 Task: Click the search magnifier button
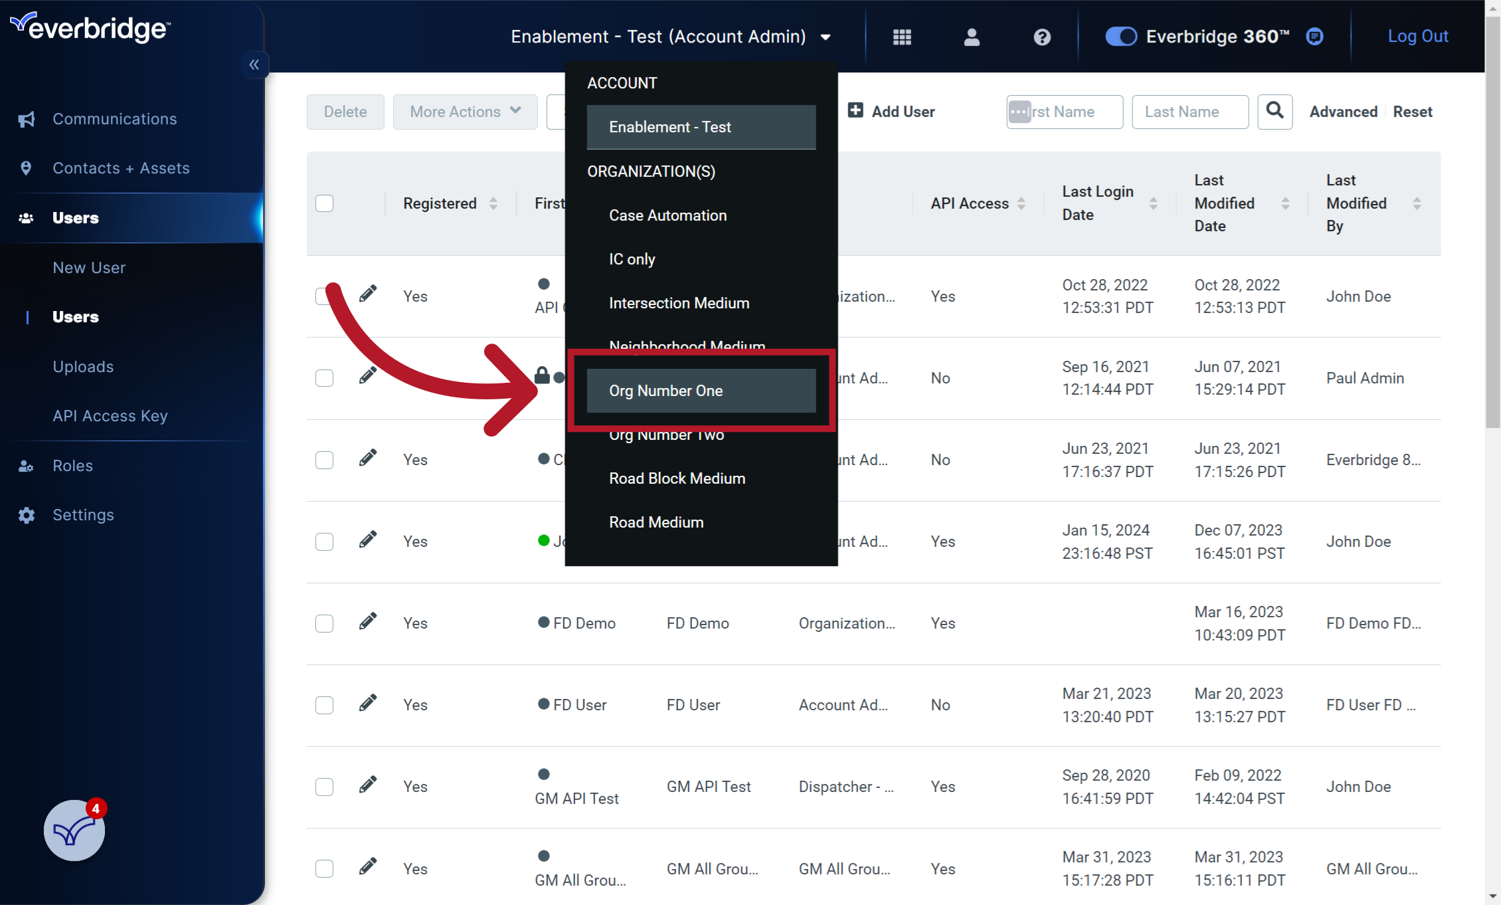click(1275, 111)
